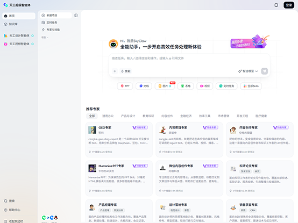Click the 登录 login button

point(289,5)
